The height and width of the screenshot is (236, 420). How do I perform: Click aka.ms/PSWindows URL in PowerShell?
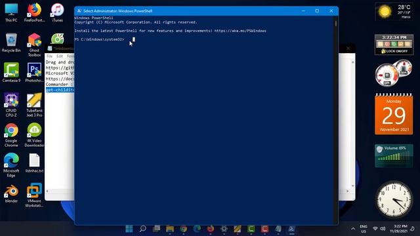240,31
